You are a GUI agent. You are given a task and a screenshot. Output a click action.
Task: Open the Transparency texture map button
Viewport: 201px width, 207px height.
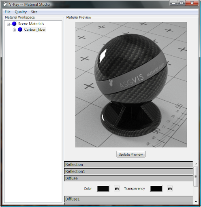coord(170,188)
